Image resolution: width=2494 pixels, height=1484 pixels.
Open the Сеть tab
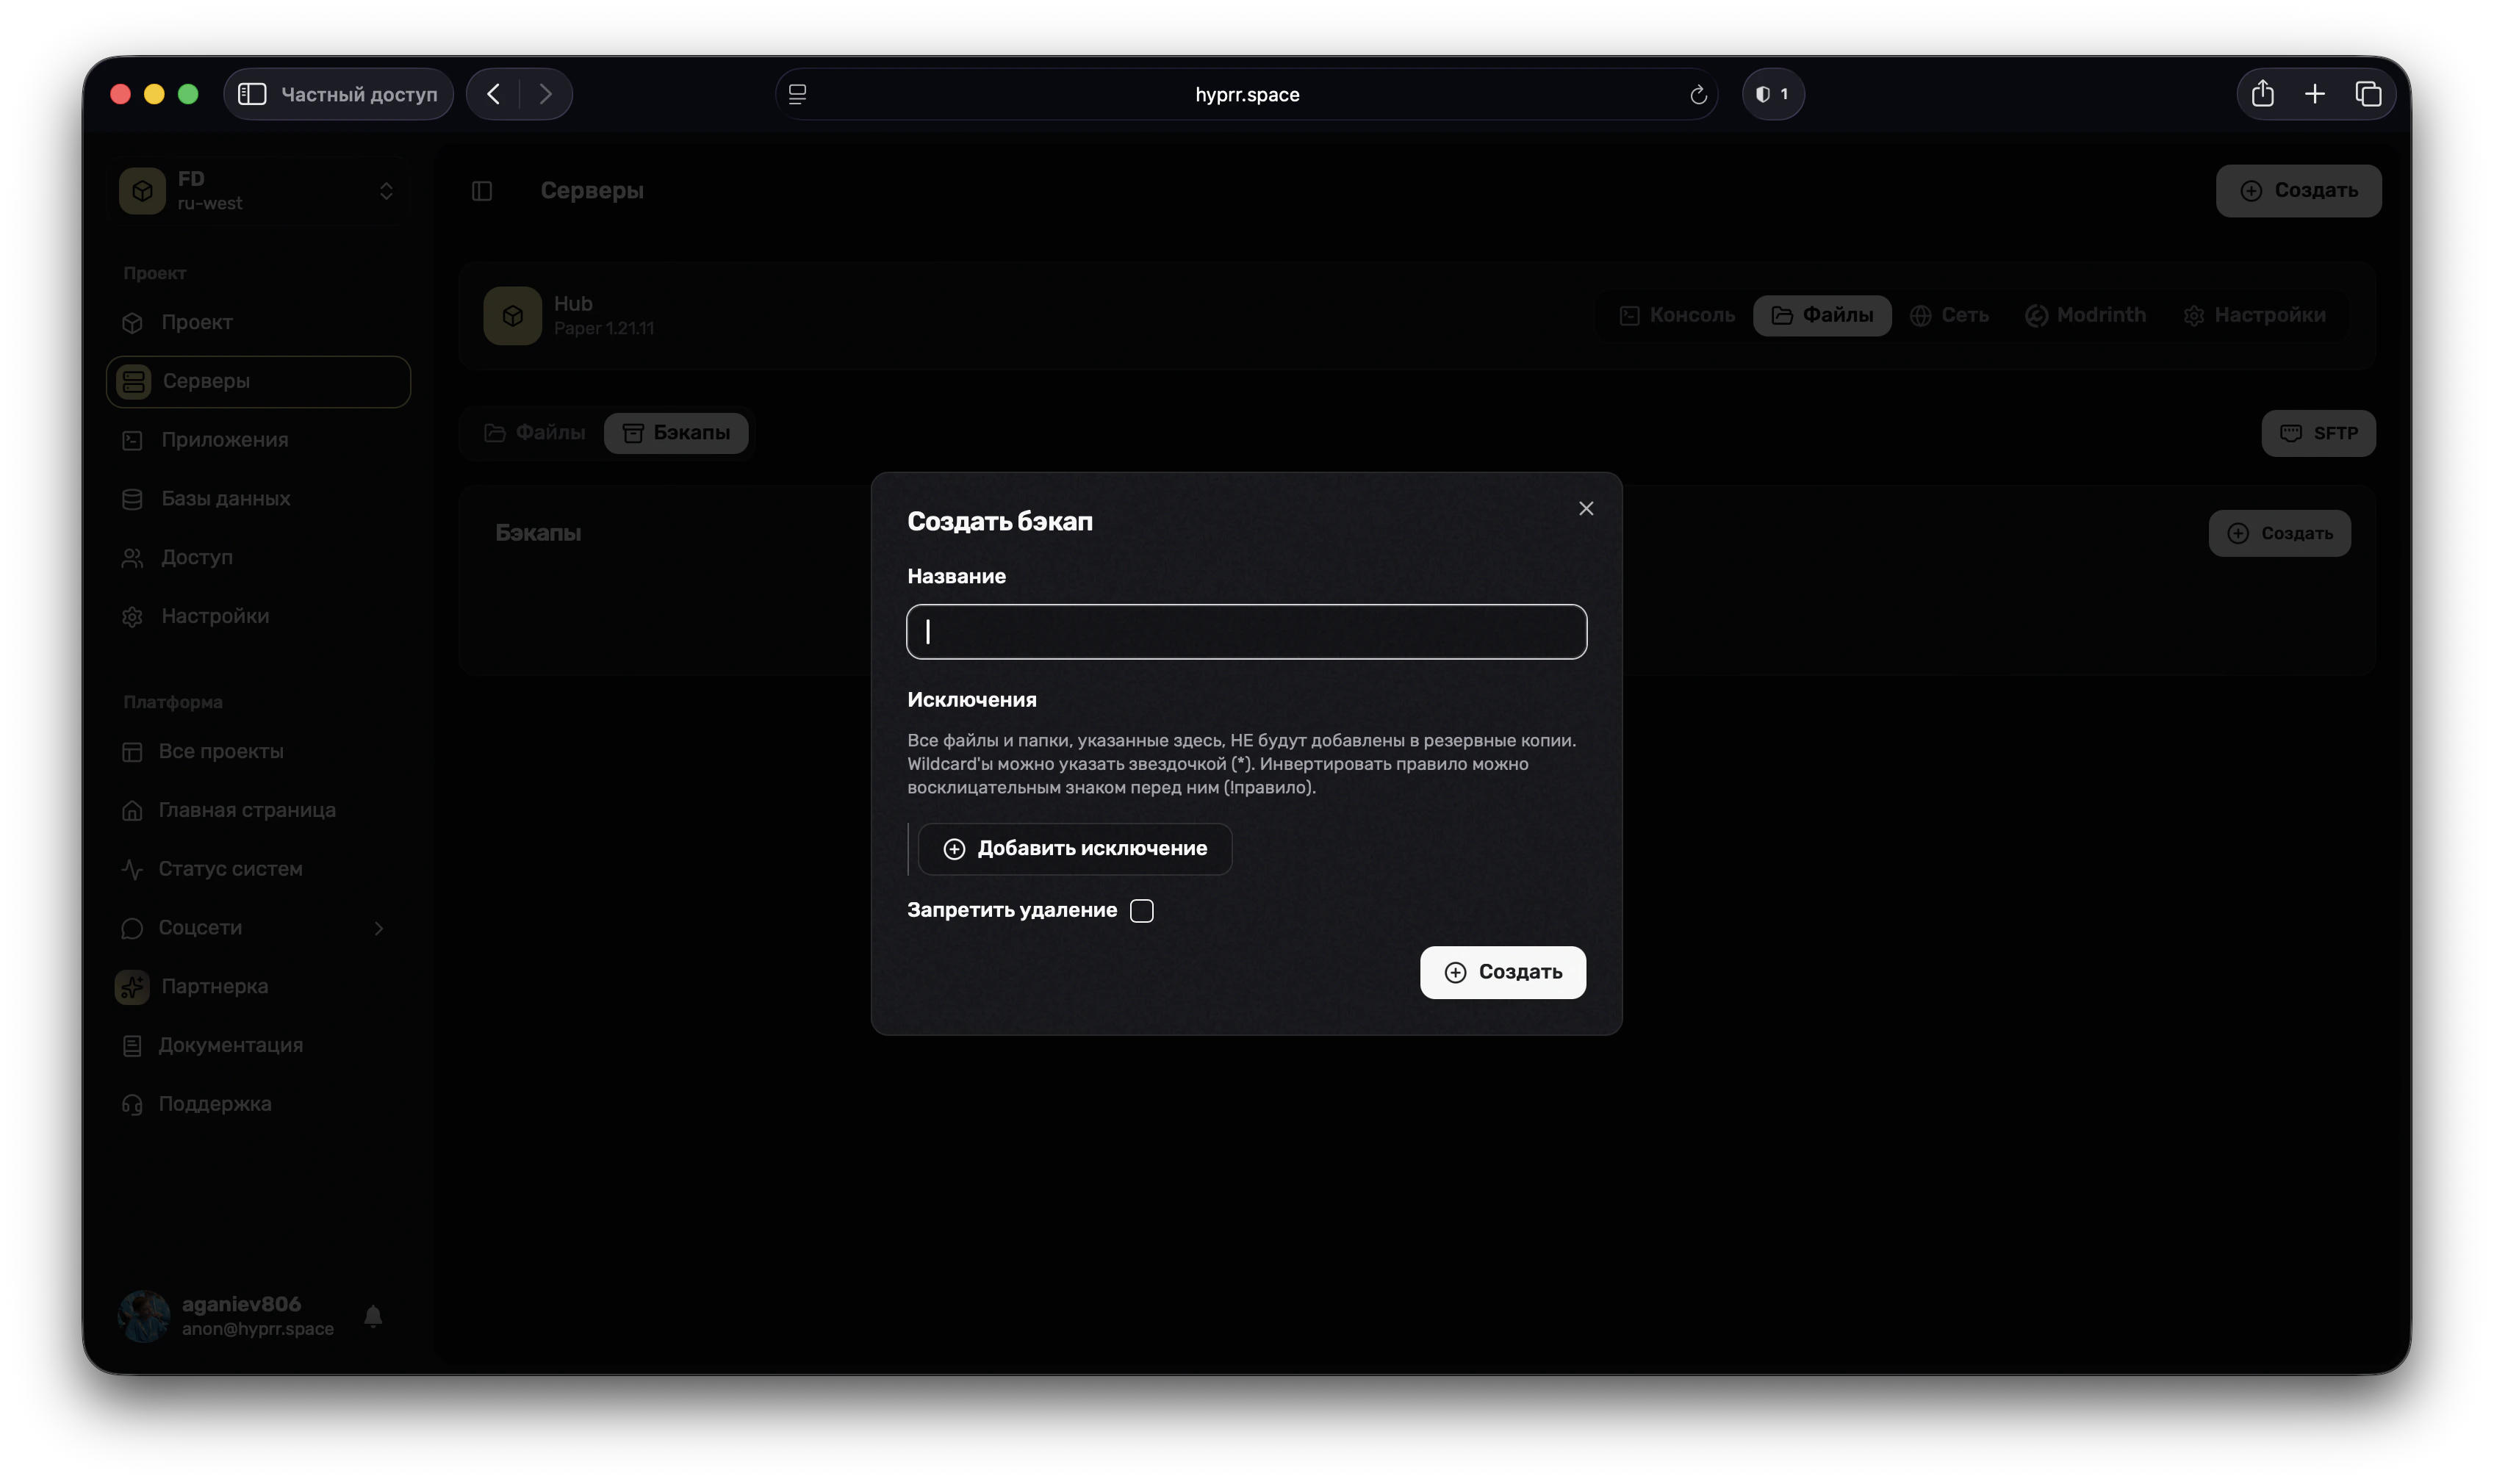[x=1949, y=315]
